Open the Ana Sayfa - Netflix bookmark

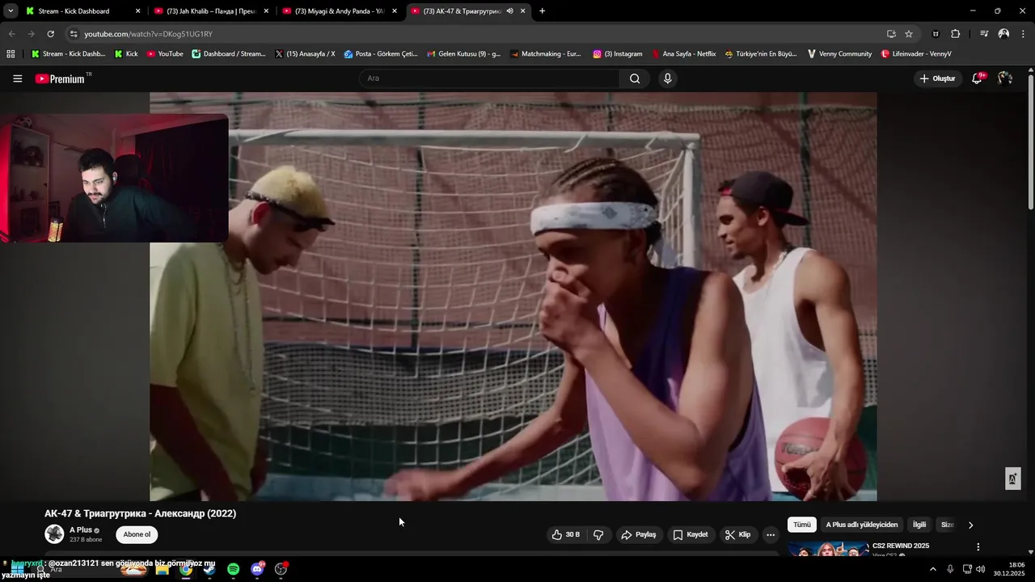pyautogui.click(x=683, y=54)
